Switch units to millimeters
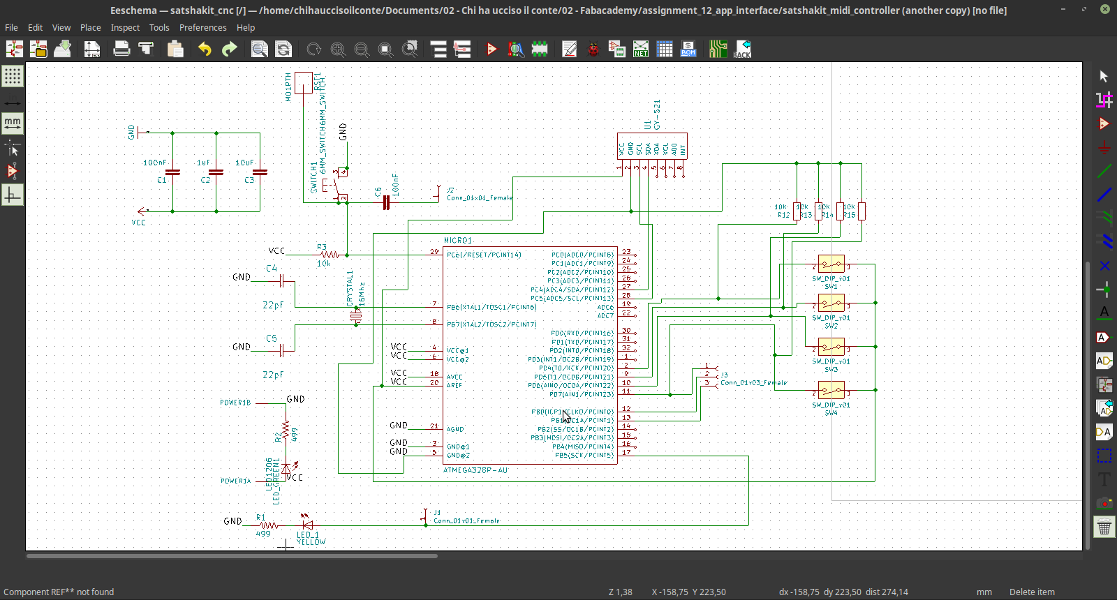Viewport: 1117px width, 600px height. tap(13, 123)
